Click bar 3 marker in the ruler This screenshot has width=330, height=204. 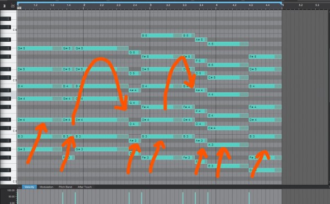click(151, 5)
